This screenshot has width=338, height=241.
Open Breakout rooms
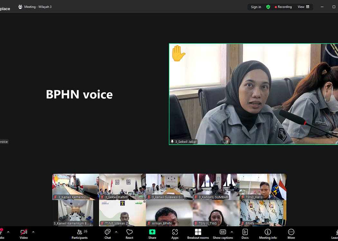tap(198, 234)
